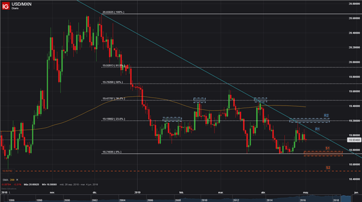This screenshot has height=202, width=362.
Task: Click the 19.40000 price axis label
Action: coord(354,106)
